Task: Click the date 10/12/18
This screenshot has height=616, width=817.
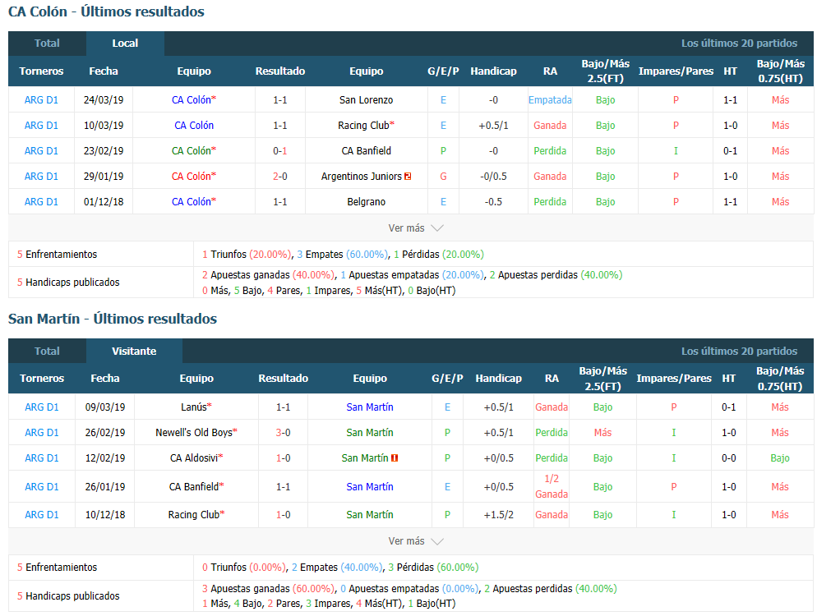Action: click(105, 515)
